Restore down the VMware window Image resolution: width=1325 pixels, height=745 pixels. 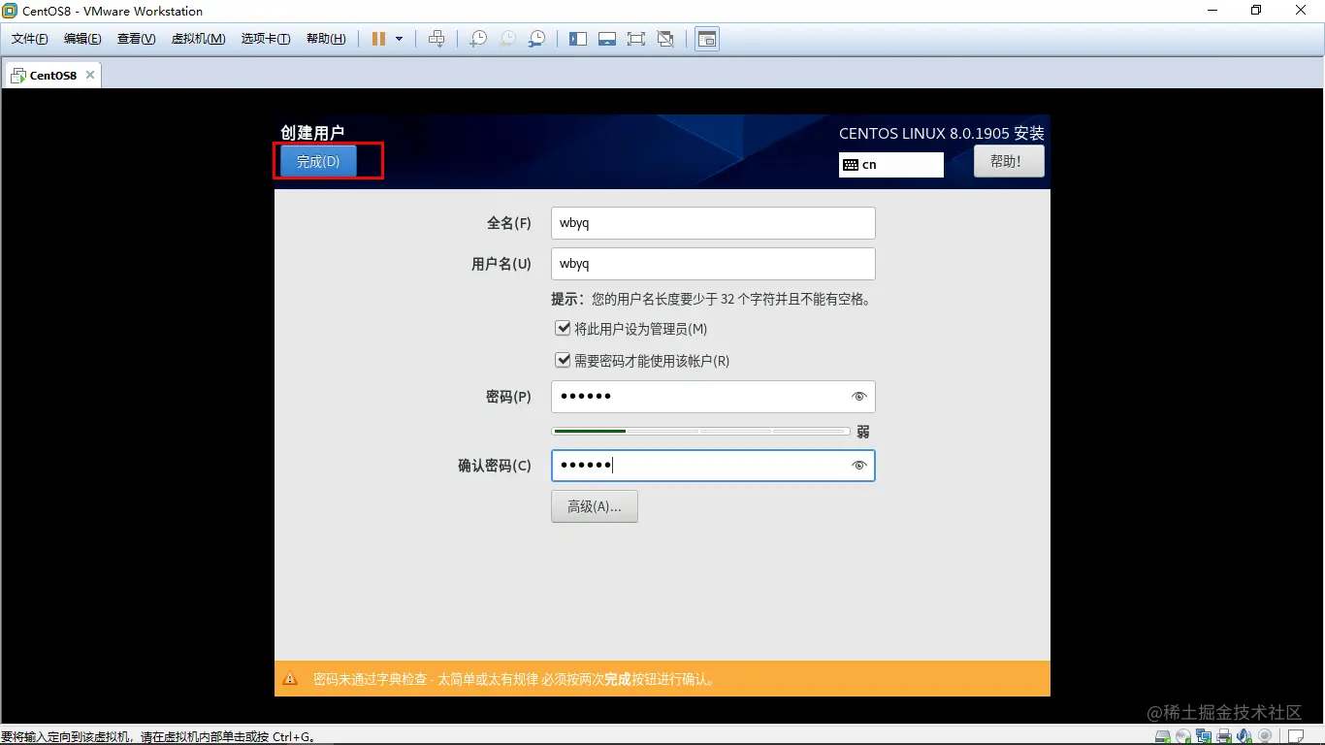pyautogui.click(x=1256, y=11)
